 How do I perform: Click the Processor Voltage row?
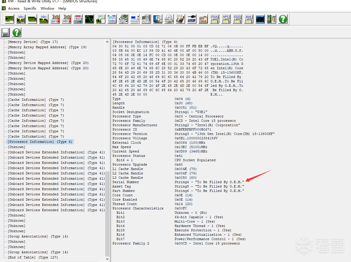tap(165, 138)
